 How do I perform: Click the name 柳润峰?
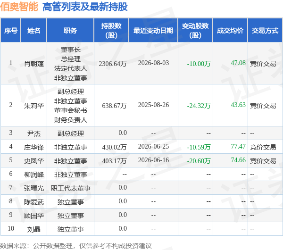pyautogui.click(x=34, y=175)
